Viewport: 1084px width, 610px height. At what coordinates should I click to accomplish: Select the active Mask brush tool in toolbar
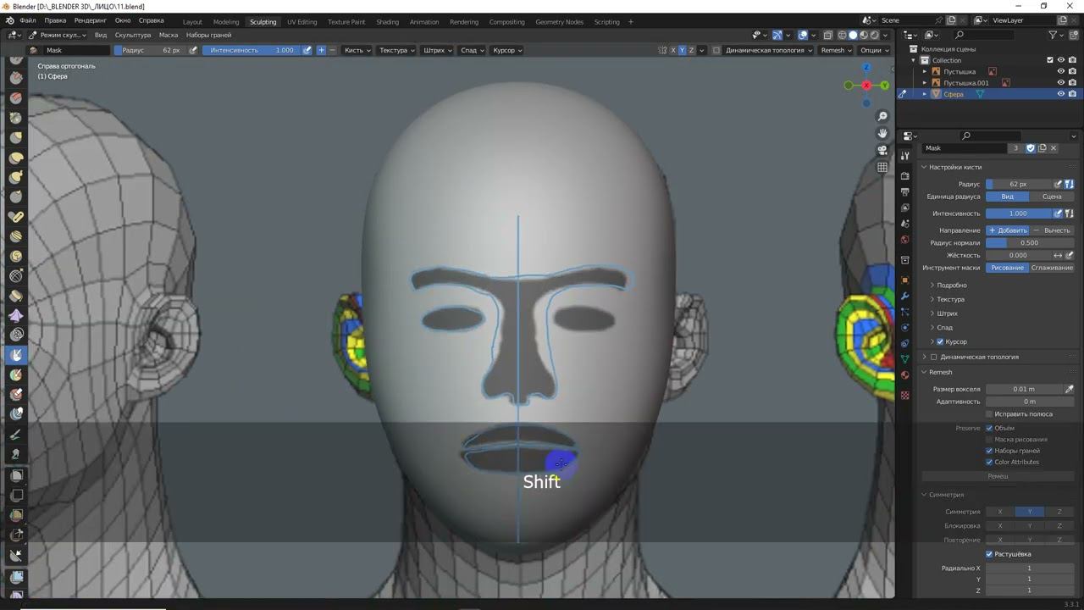click(16, 355)
